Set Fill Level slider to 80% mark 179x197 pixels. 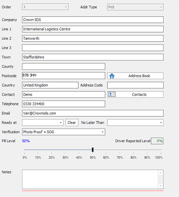coord(133,150)
